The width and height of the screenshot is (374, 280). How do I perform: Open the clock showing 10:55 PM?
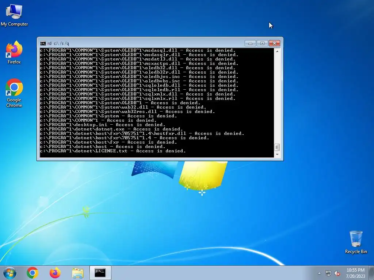click(x=355, y=273)
